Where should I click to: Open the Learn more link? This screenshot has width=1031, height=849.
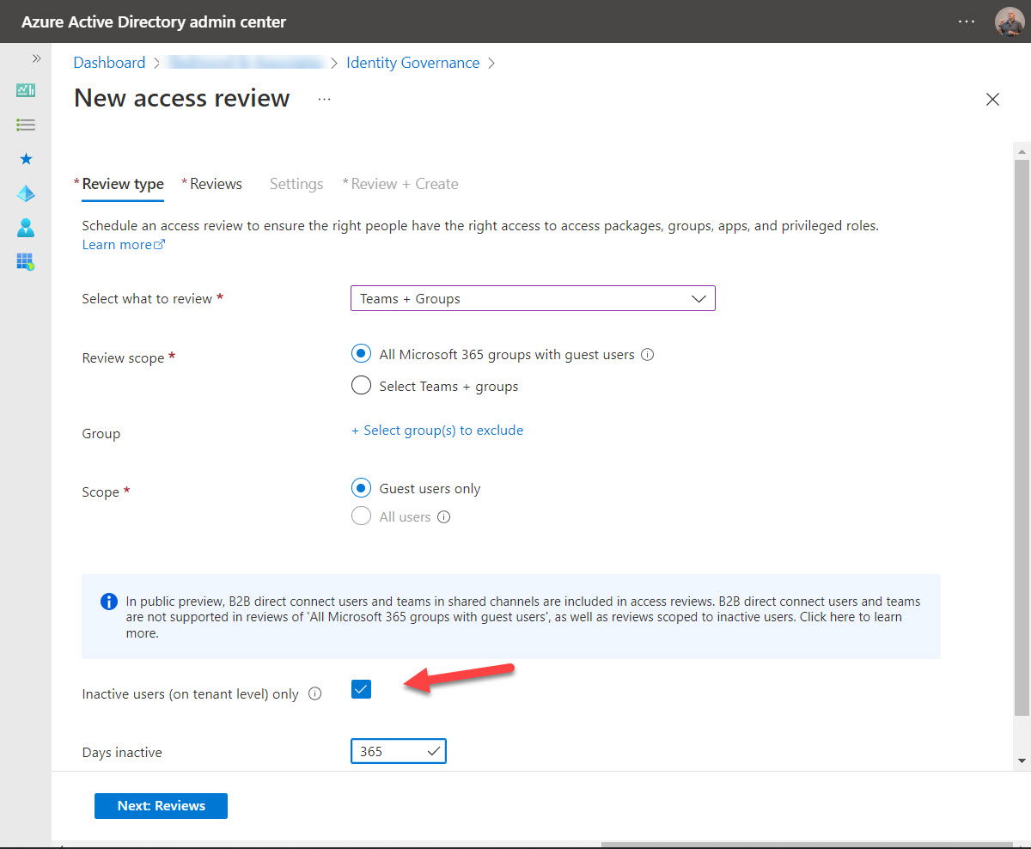123,245
